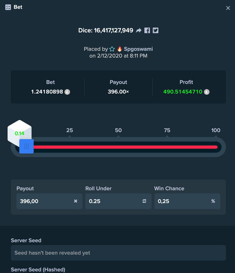Image resolution: width=235 pixels, height=273 pixels.
Task: Close the Bet dialog with X
Action: coord(228,8)
